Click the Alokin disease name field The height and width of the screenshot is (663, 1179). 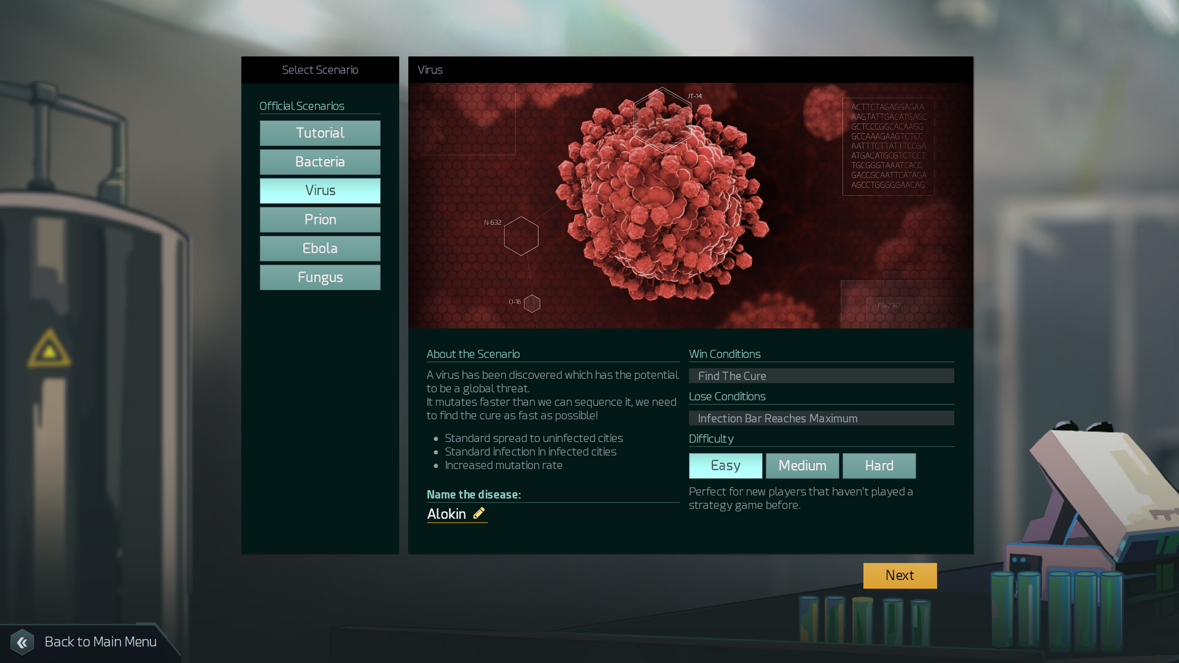446,514
